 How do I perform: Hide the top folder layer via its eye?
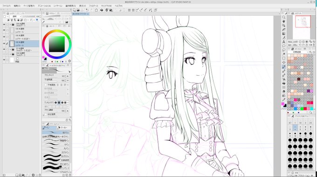coord(4,25)
